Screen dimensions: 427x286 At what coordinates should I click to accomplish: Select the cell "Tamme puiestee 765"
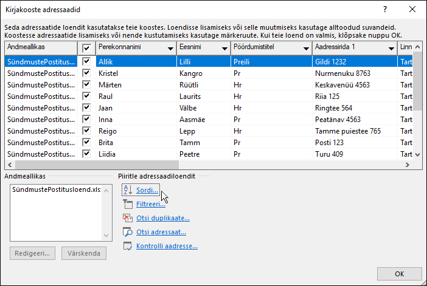click(355, 131)
